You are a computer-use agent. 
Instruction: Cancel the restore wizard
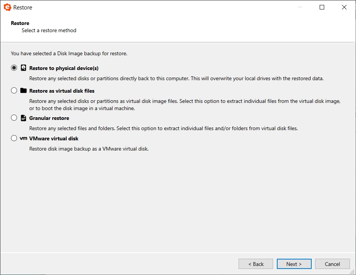pyautogui.click(x=333, y=264)
